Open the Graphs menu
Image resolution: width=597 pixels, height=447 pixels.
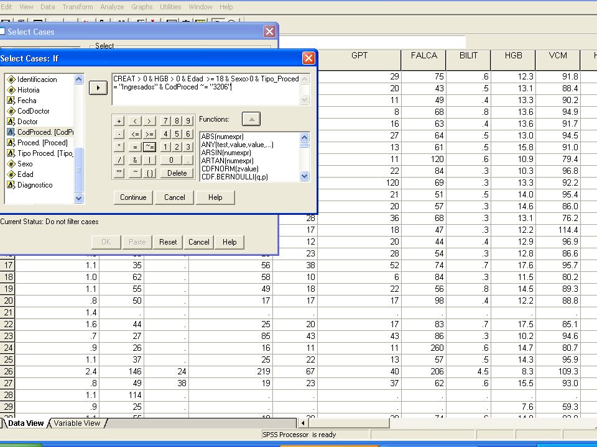(x=142, y=7)
